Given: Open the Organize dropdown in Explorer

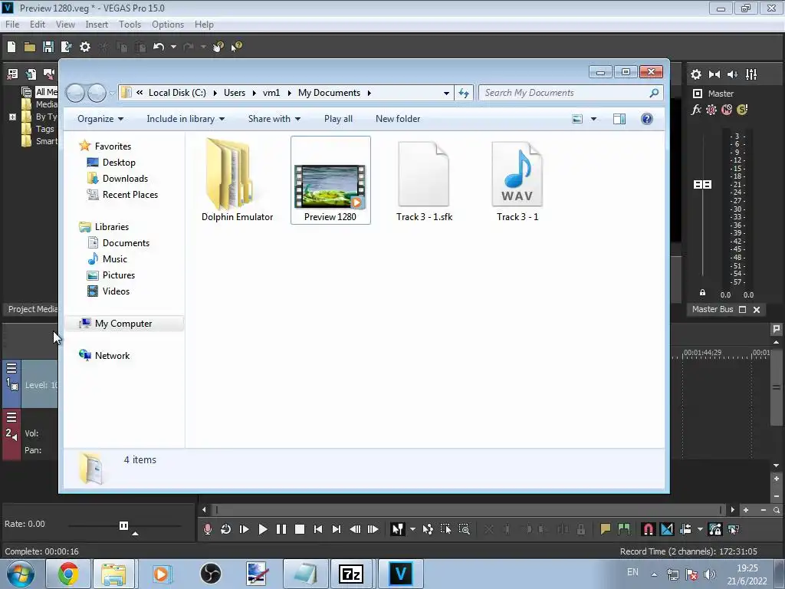Looking at the screenshot, I should 100,119.
